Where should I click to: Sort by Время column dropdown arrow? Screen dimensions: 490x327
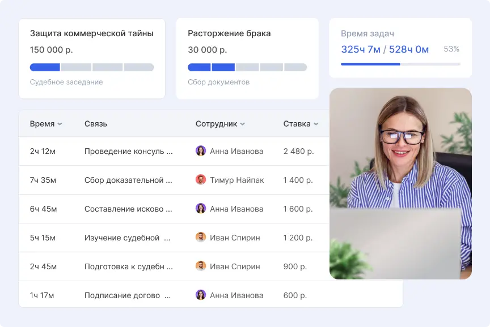60,124
